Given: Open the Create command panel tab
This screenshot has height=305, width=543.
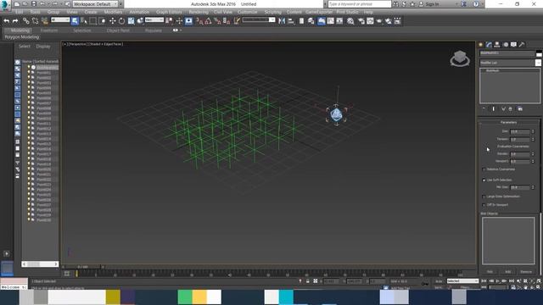Looking at the screenshot, I should click(x=481, y=44).
